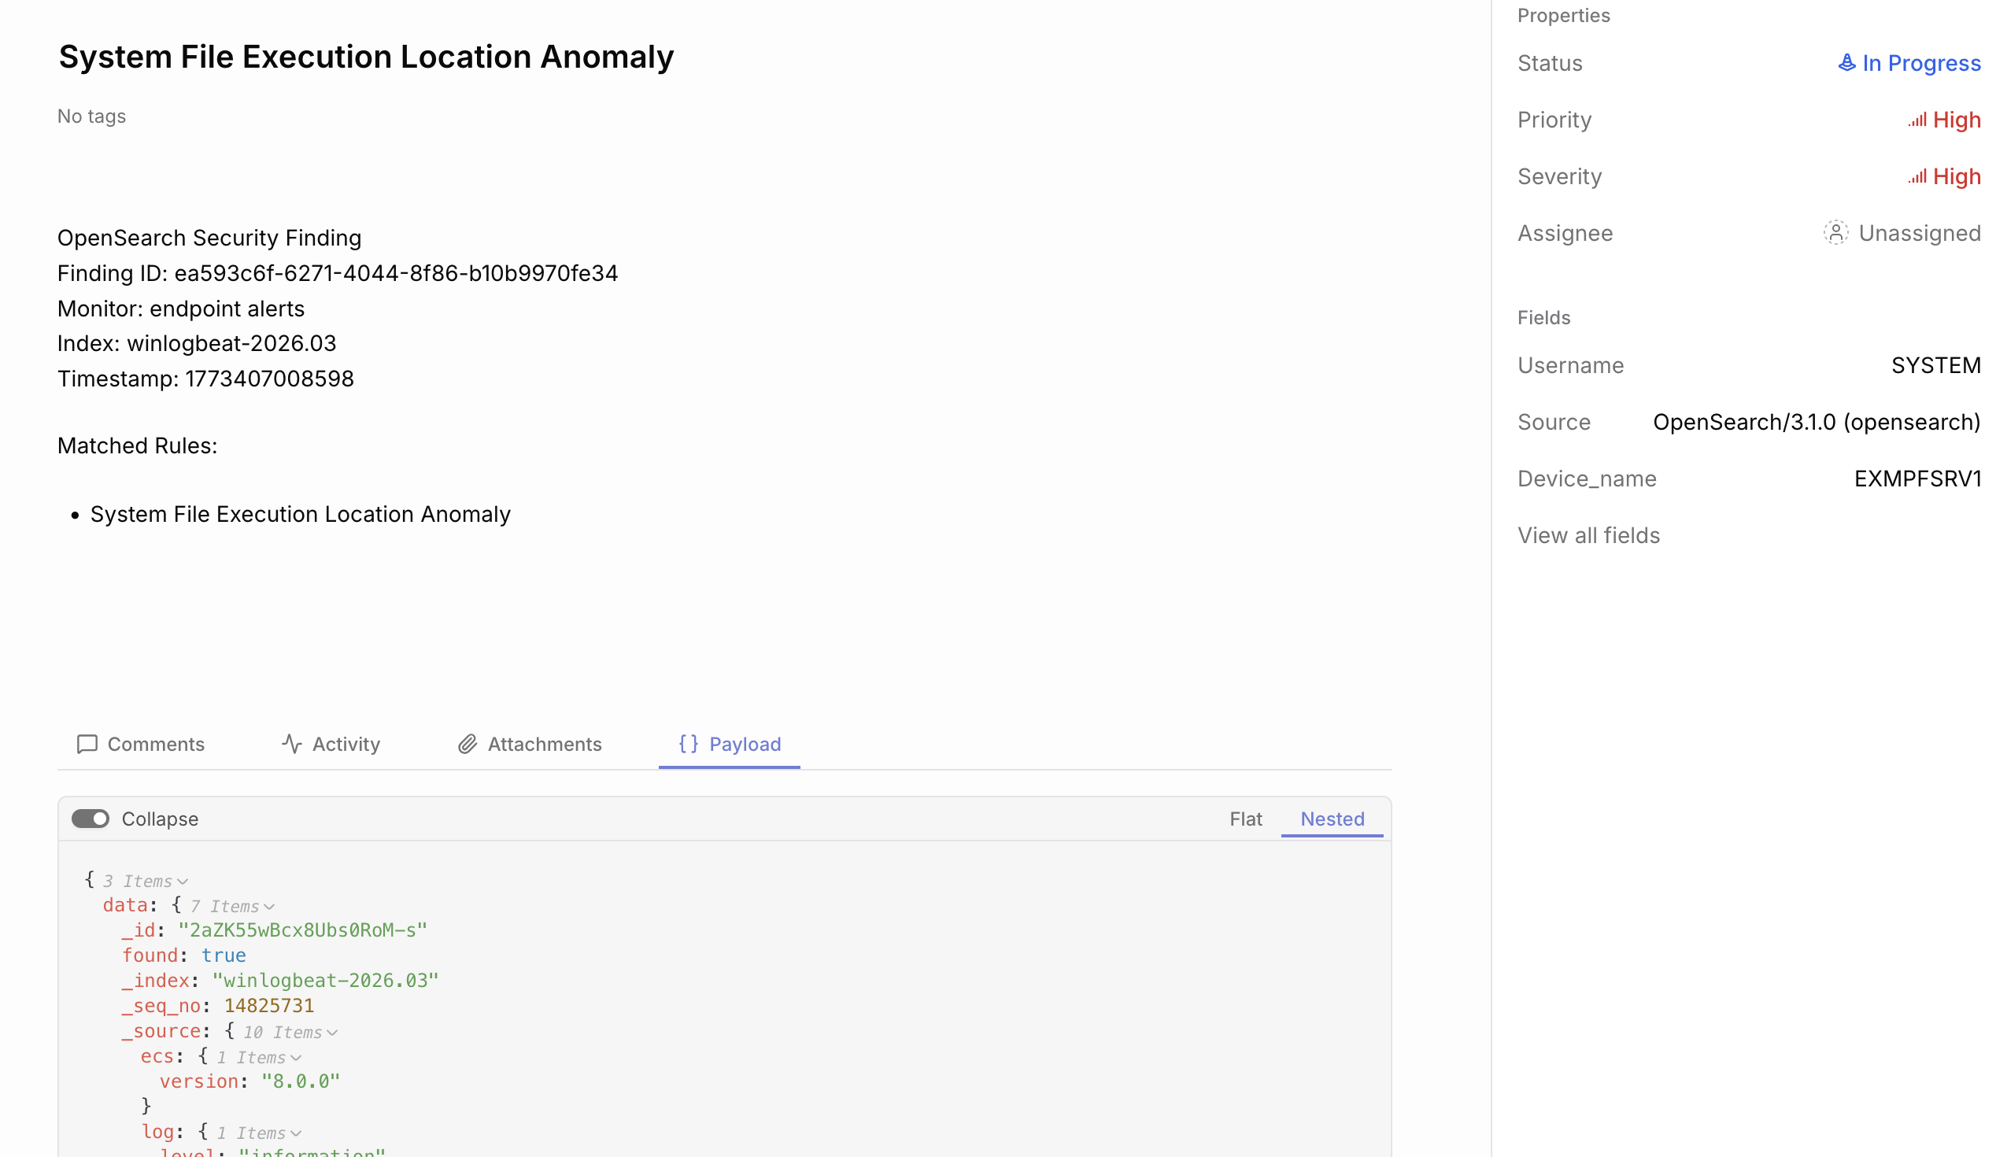
Task: Click the Attachments paperclip icon
Action: [468, 745]
